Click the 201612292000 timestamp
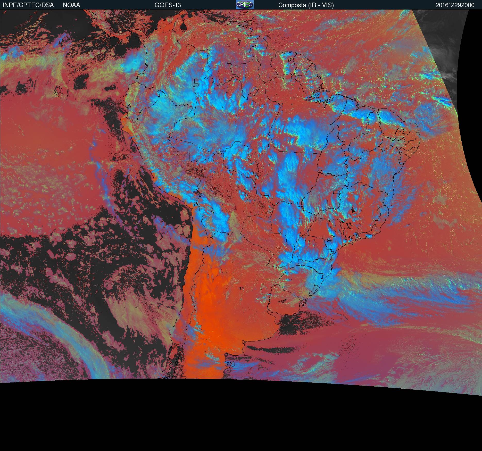Viewport: 482px width, 451px height. (x=455, y=5)
